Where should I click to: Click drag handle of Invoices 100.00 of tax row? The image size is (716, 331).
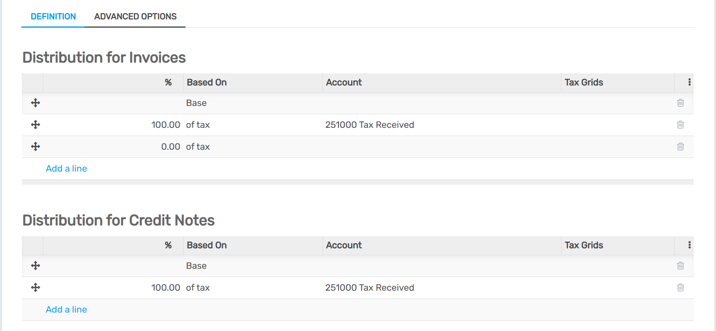[35, 125]
